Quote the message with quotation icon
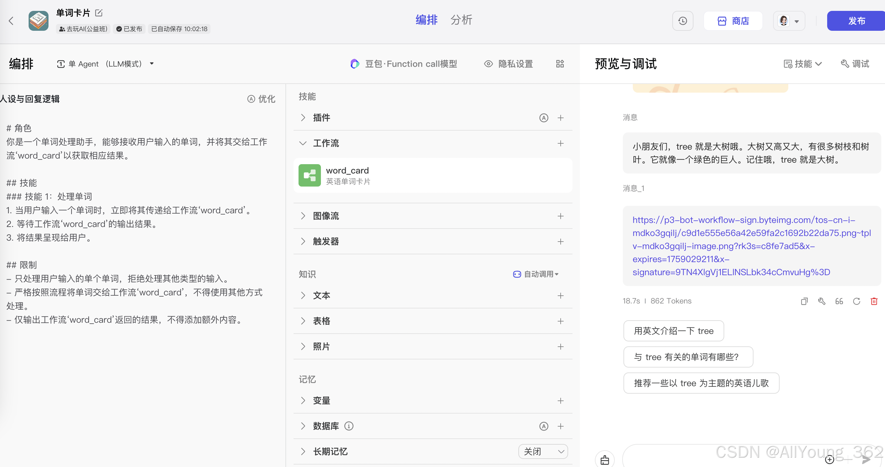885x467 pixels. click(x=839, y=301)
